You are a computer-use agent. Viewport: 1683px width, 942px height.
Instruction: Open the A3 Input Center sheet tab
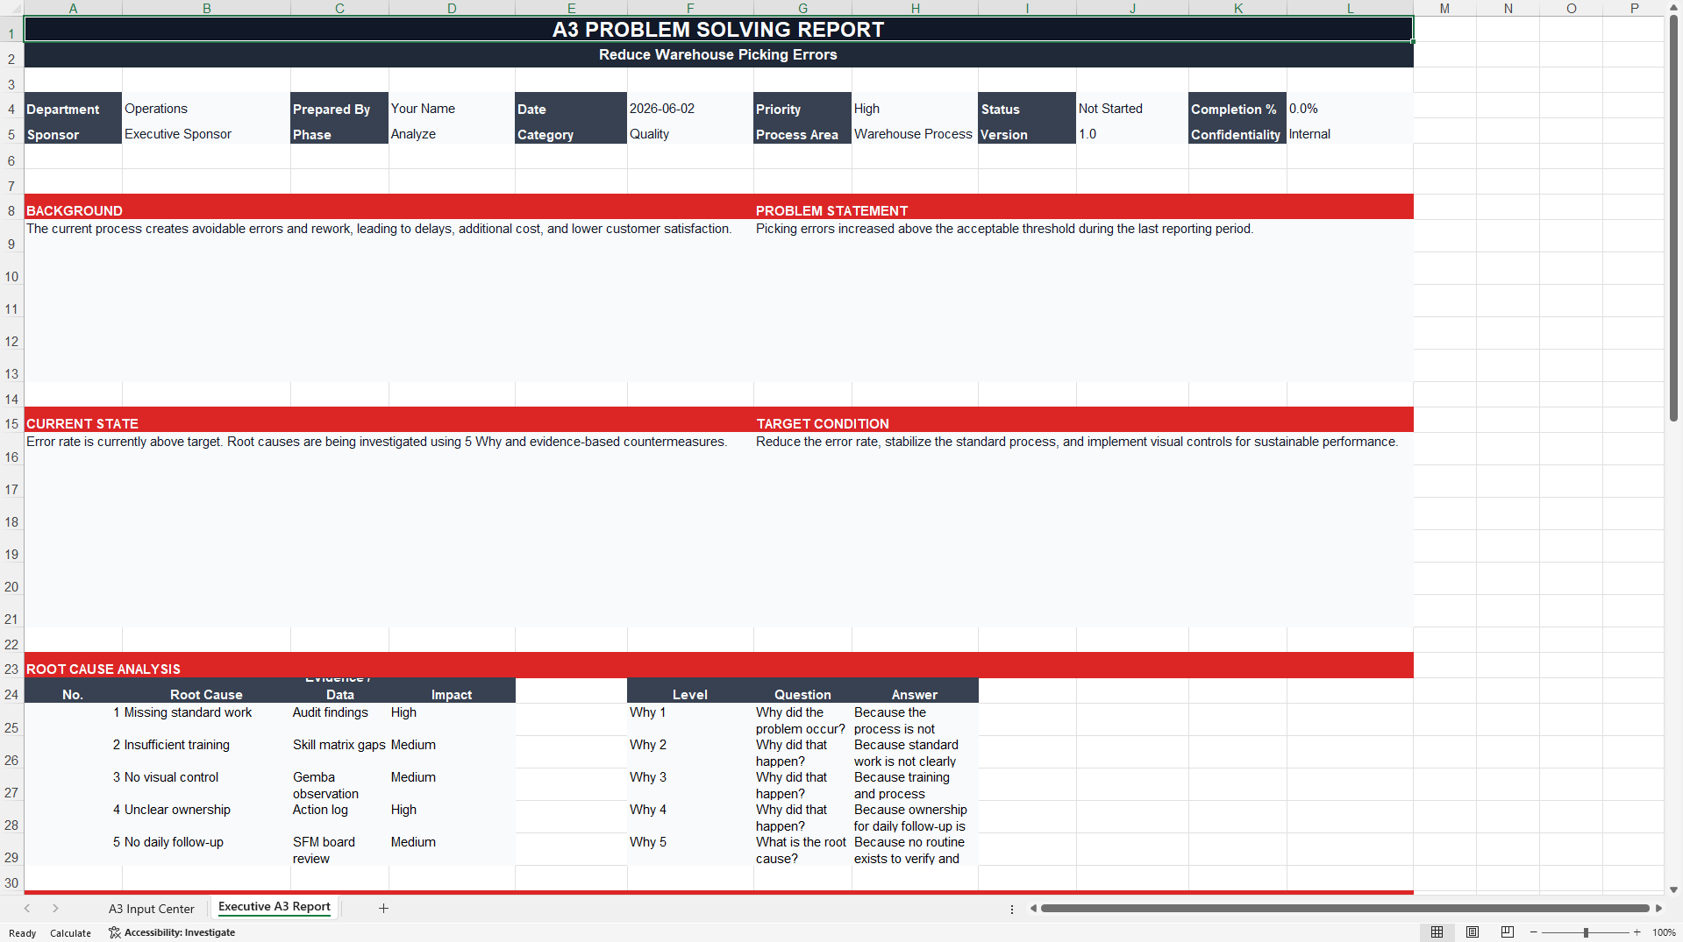click(x=152, y=909)
